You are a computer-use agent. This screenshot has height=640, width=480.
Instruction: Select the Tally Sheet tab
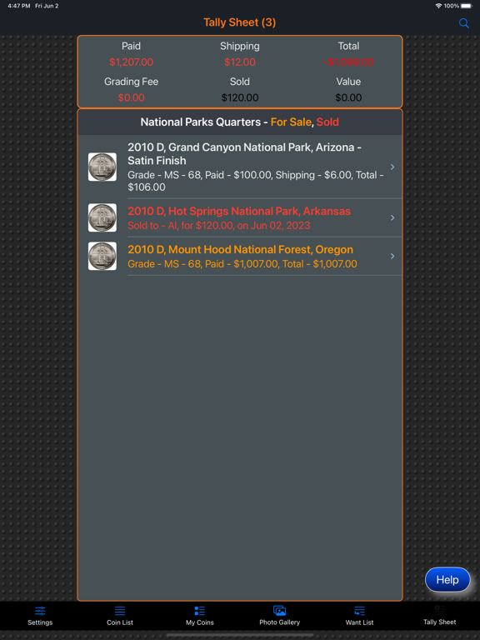(440, 616)
